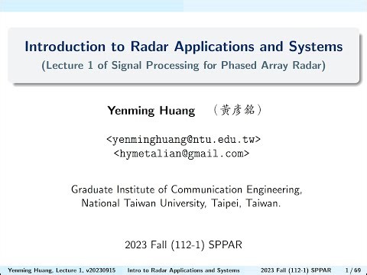Viewport: 367px width, 275px height.
Task: Click the email hymetalian@gmail.com
Action: pos(181,154)
